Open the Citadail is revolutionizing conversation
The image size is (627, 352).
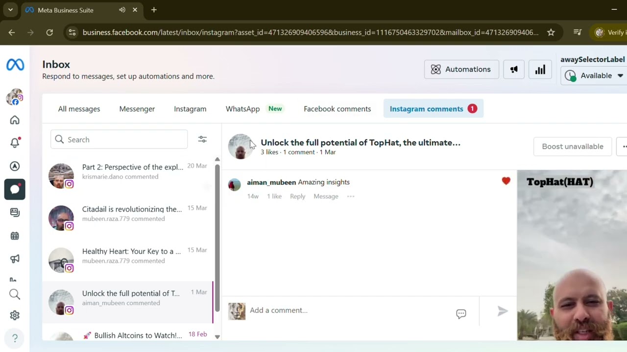[x=128, y=218]
